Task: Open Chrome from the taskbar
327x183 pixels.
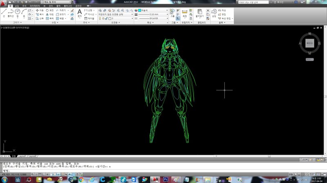Action: point(81,179)
